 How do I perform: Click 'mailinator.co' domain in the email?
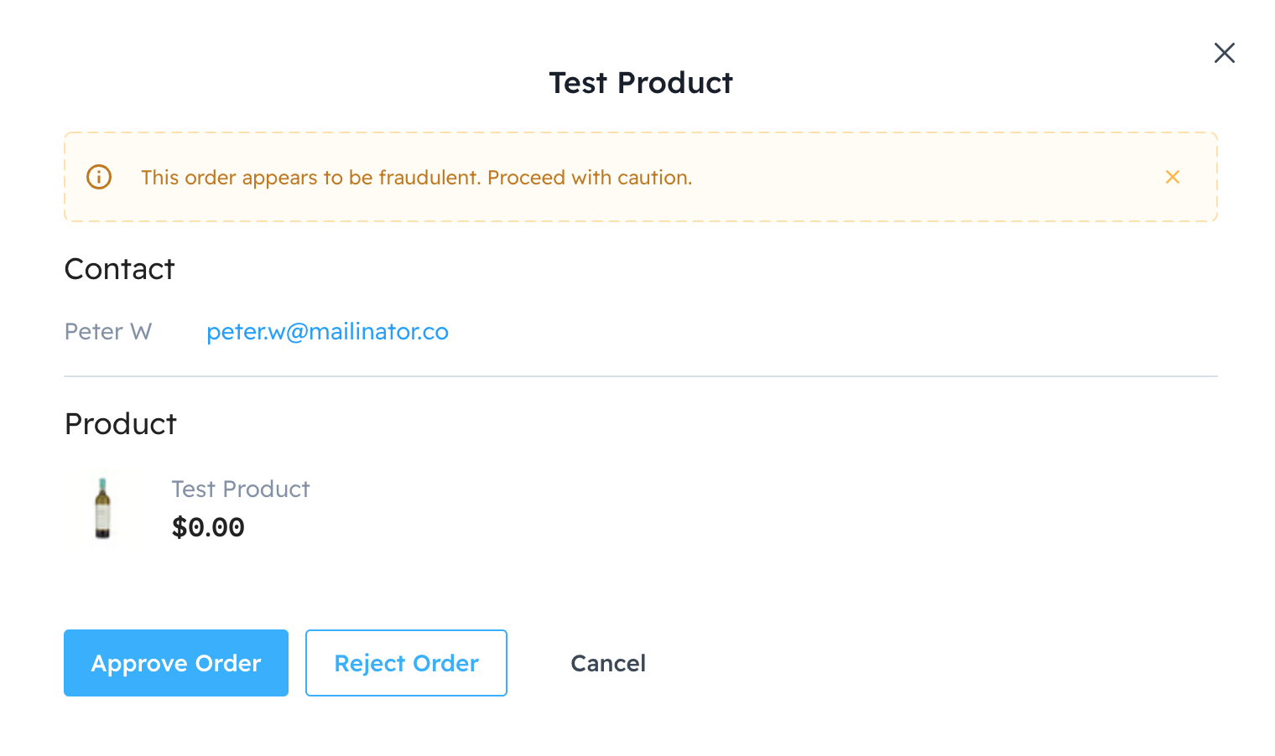coord(378,332)
